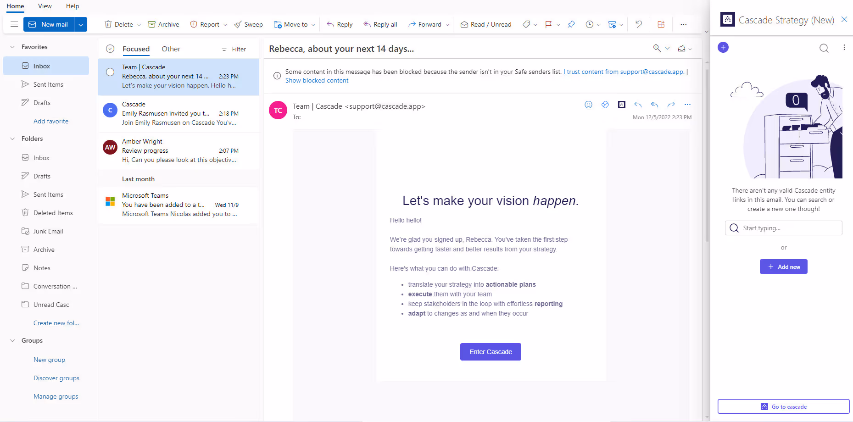Click the Reply button in toolbar
The image size is (853, 422).
point(340,24)
